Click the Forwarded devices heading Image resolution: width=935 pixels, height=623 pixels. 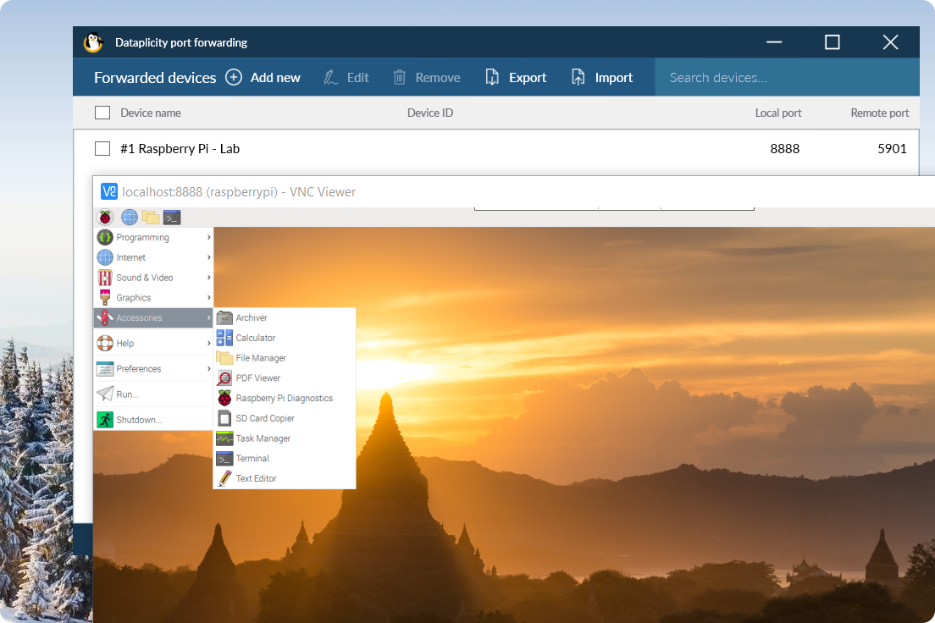155,78
